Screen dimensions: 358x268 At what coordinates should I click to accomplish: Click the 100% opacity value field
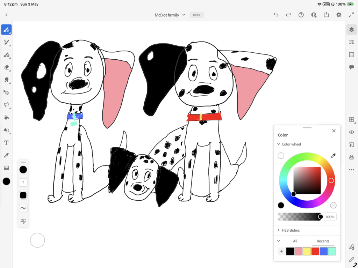[x=330, y=217]
